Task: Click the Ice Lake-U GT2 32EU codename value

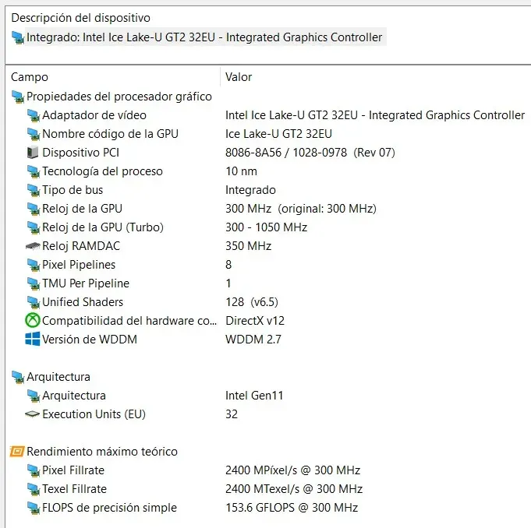Action: (x=278, y=134)
